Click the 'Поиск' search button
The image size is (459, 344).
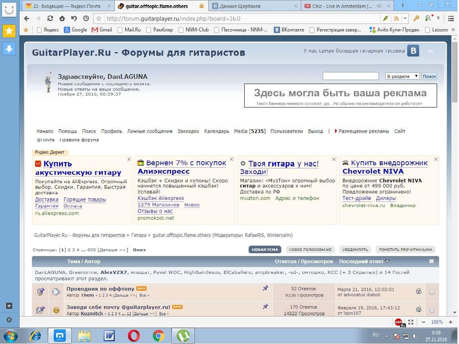[429, 76]
